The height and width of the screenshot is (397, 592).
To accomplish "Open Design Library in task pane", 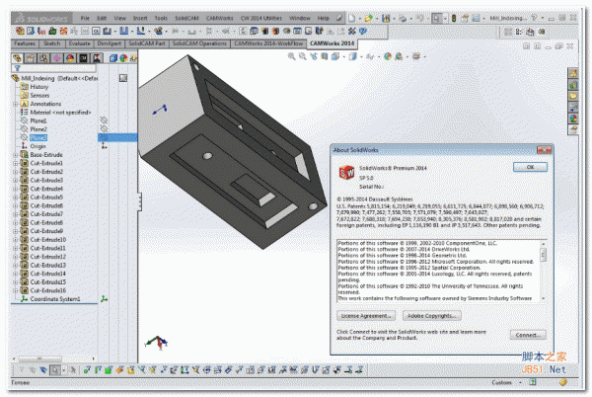I will pos(573,85).
